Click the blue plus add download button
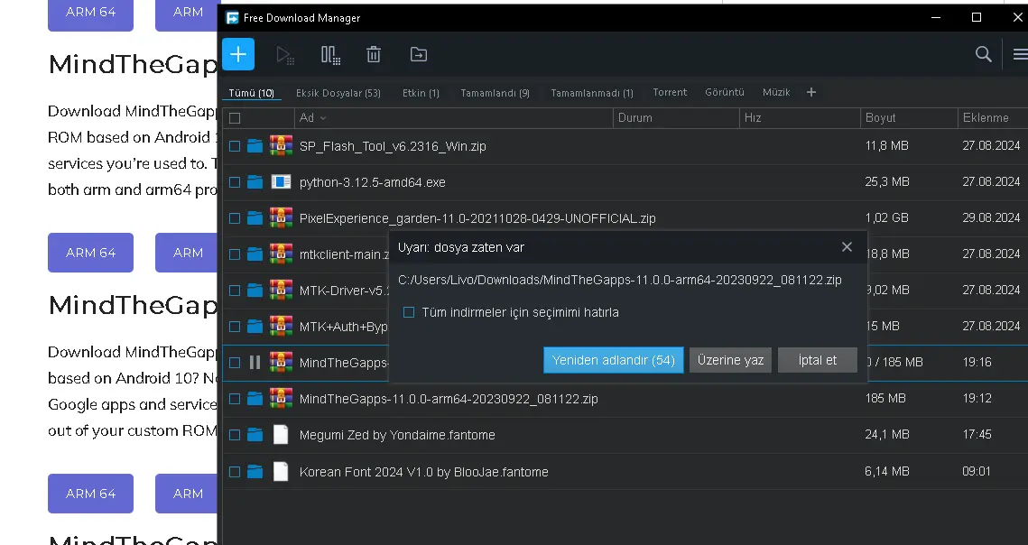 pyautogui.click(x=238, y=54)
